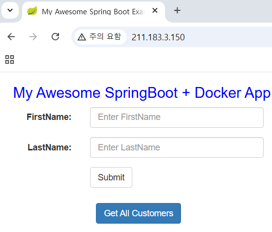This screenshot has height=232, width=272.
Task: Click the My Awesome SpringBoot + Docker App heading
Action: point(142,93)
